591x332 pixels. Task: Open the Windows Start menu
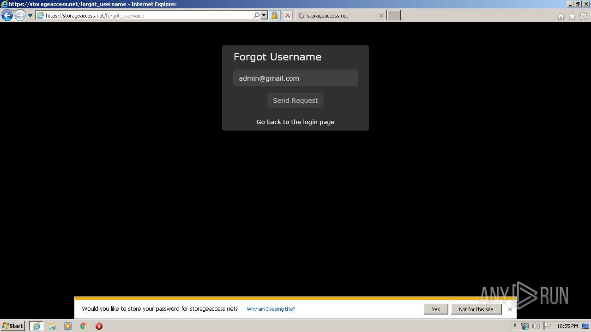(x=12, y=326)
